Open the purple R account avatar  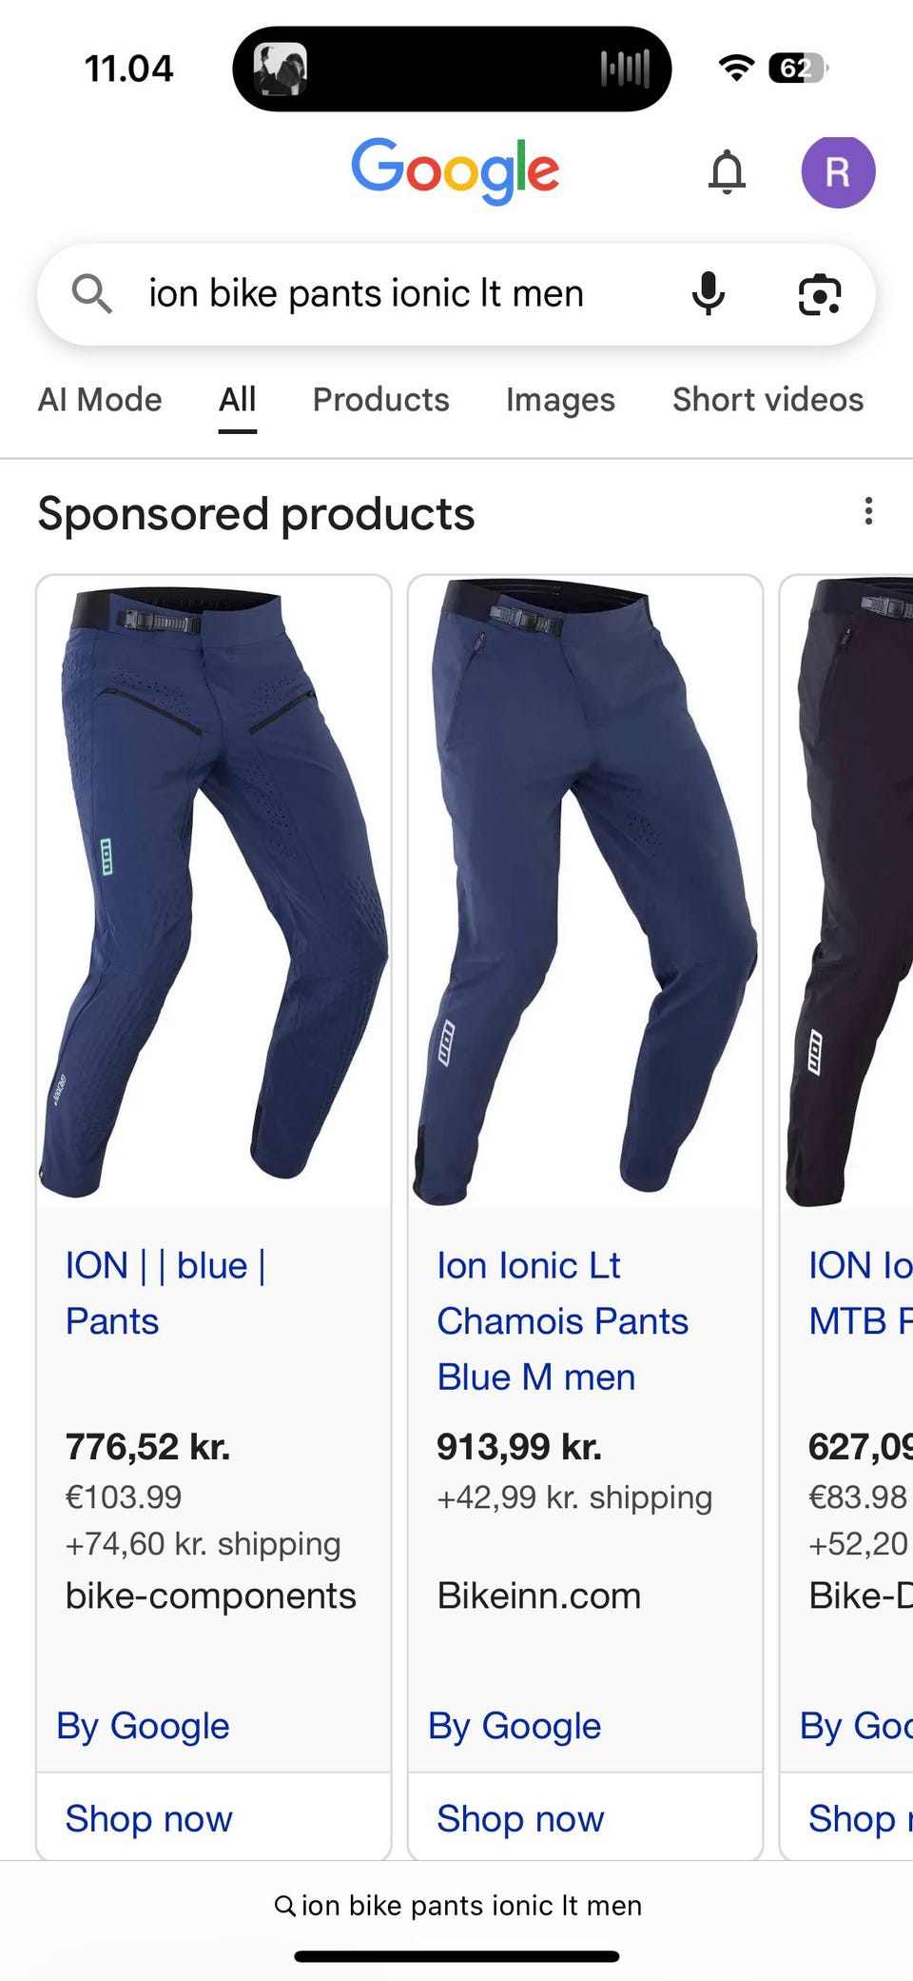[x=838, y=172]
